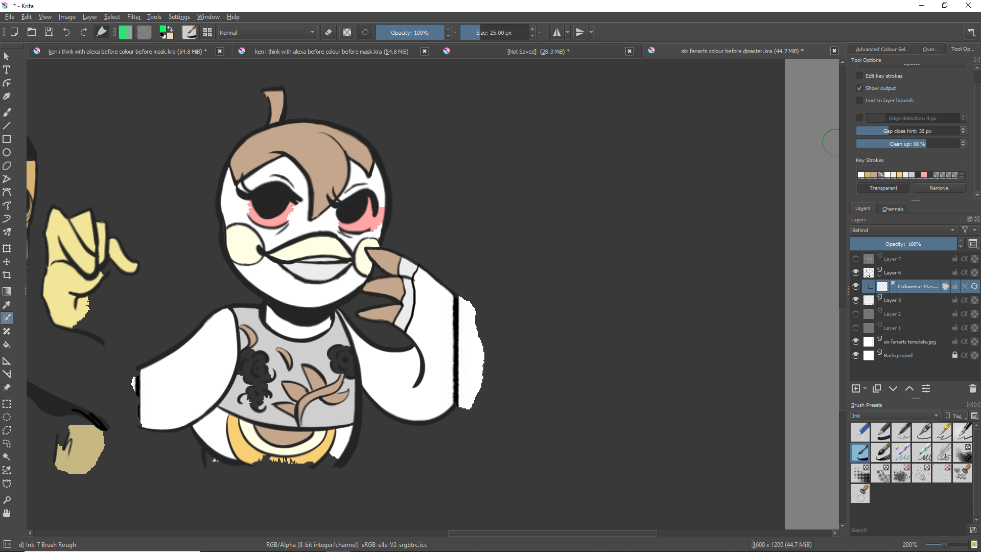Move layer down with arrow button
Image resolution: width=981 pixels, height=552 pixels.
tap(893, 388)
